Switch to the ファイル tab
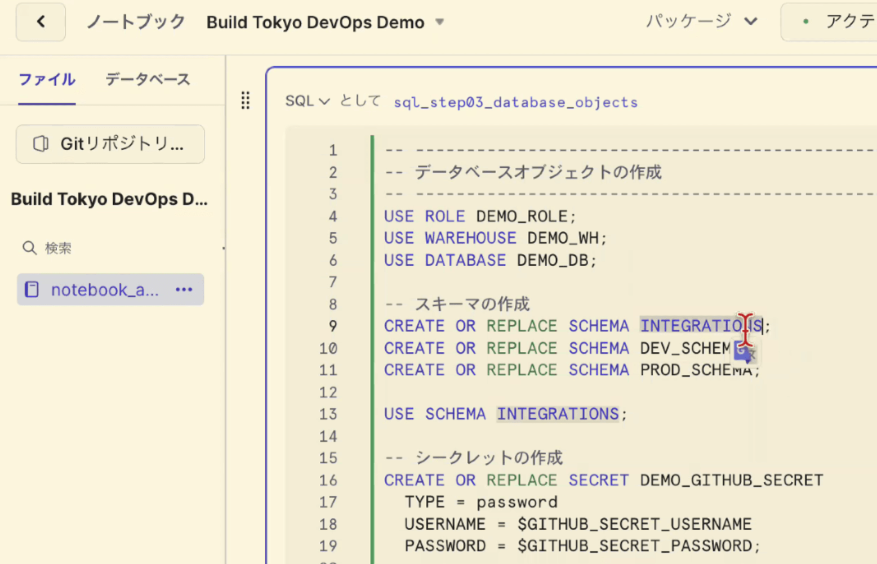 point(47,79)
